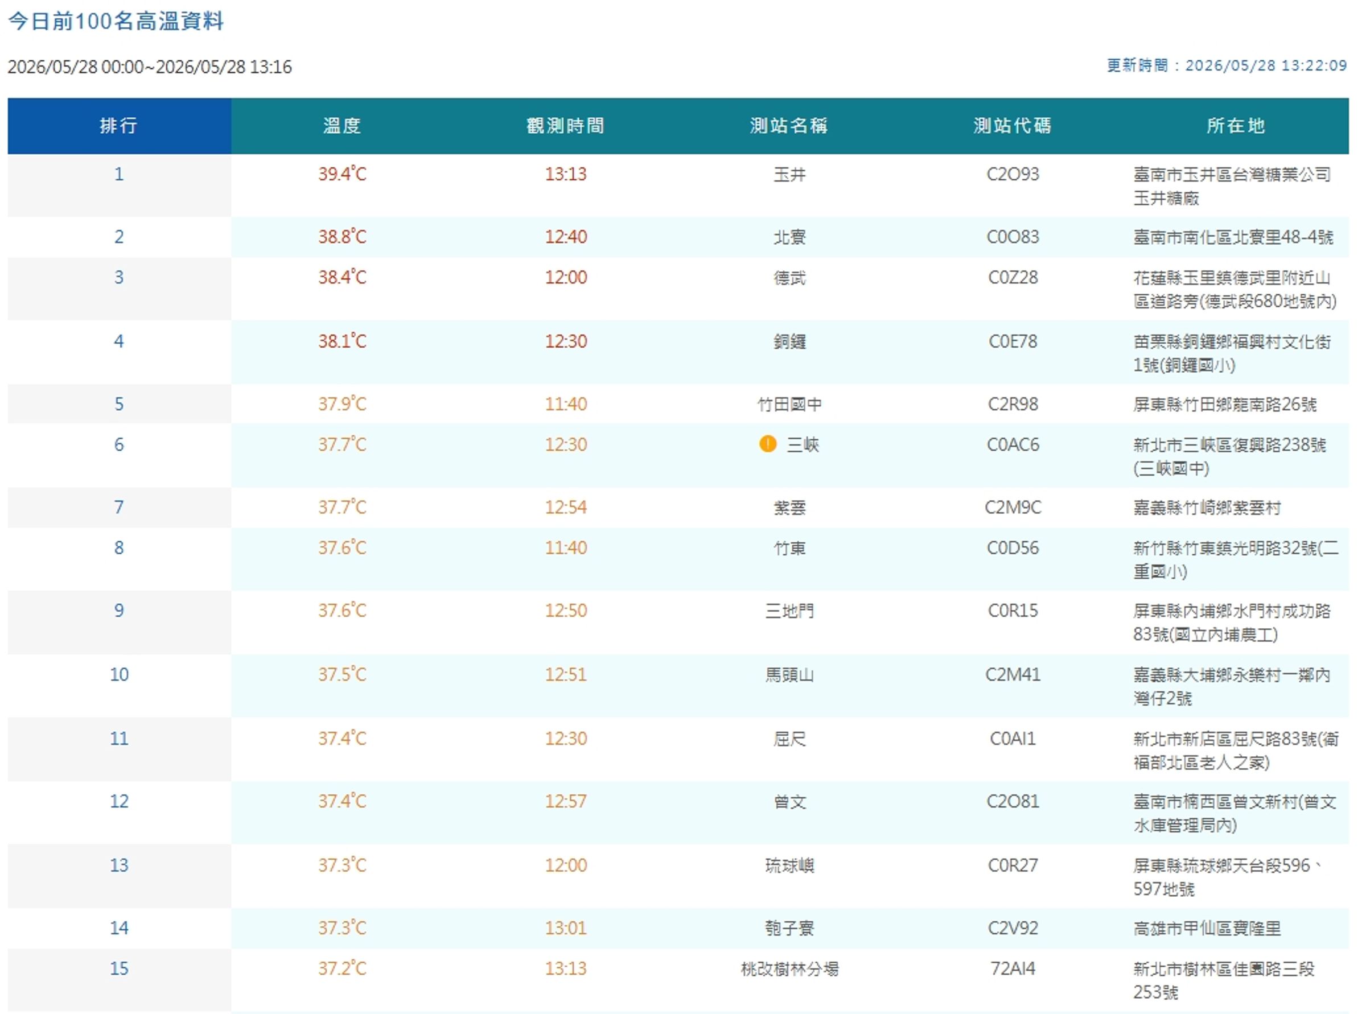Select station name 馬頭山
Viewport: 1366px width, 1014px height.
[x=789, y=675]
